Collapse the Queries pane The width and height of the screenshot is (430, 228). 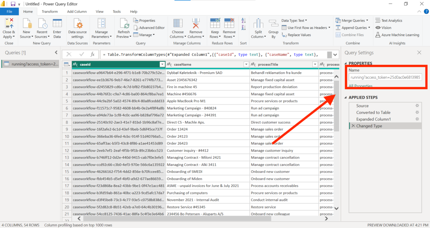point(56,52)
